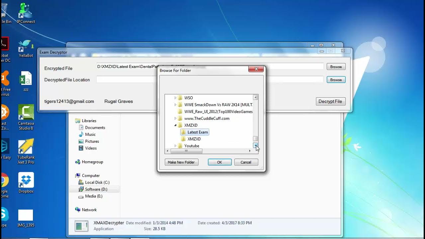Expand the WSO folder node
Image resolution: width=425 pixels, height=239 pixels.
(x=175, y=98)
